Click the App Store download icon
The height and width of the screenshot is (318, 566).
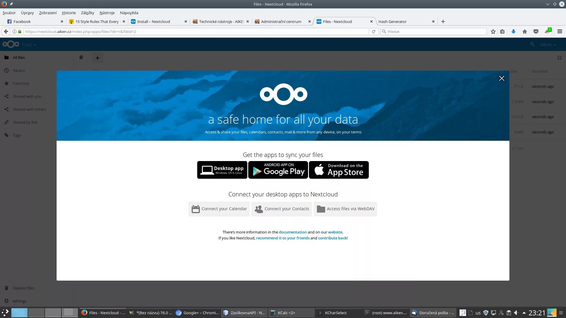339,170
